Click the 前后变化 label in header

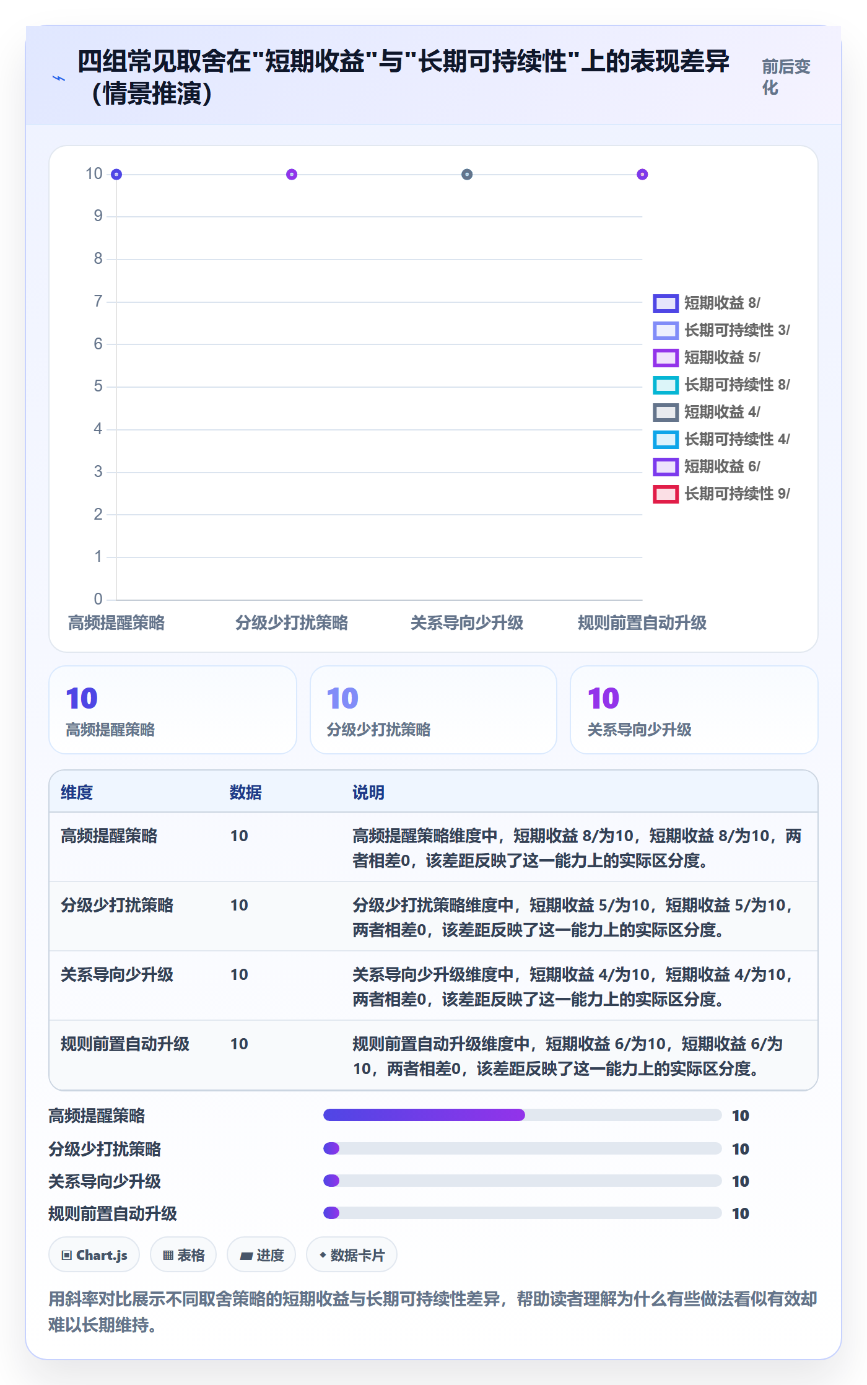[786, 77]
